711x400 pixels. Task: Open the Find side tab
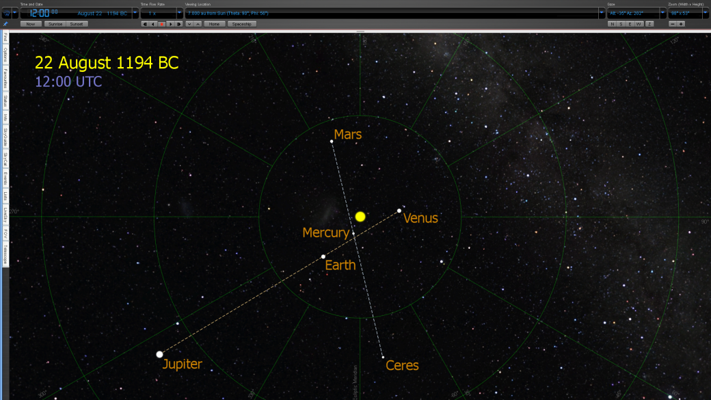(5, 37)
